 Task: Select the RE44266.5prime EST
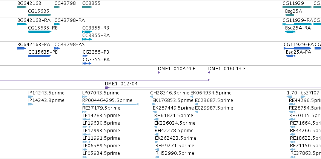point(293,134)
